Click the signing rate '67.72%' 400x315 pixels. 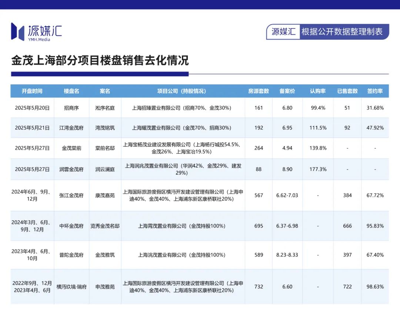click(375, 195)
